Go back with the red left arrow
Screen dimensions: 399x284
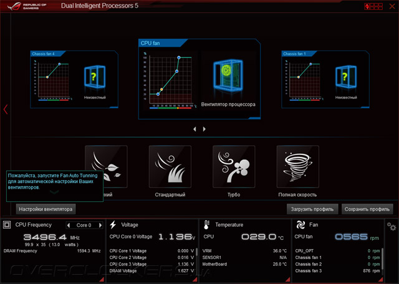6,110
